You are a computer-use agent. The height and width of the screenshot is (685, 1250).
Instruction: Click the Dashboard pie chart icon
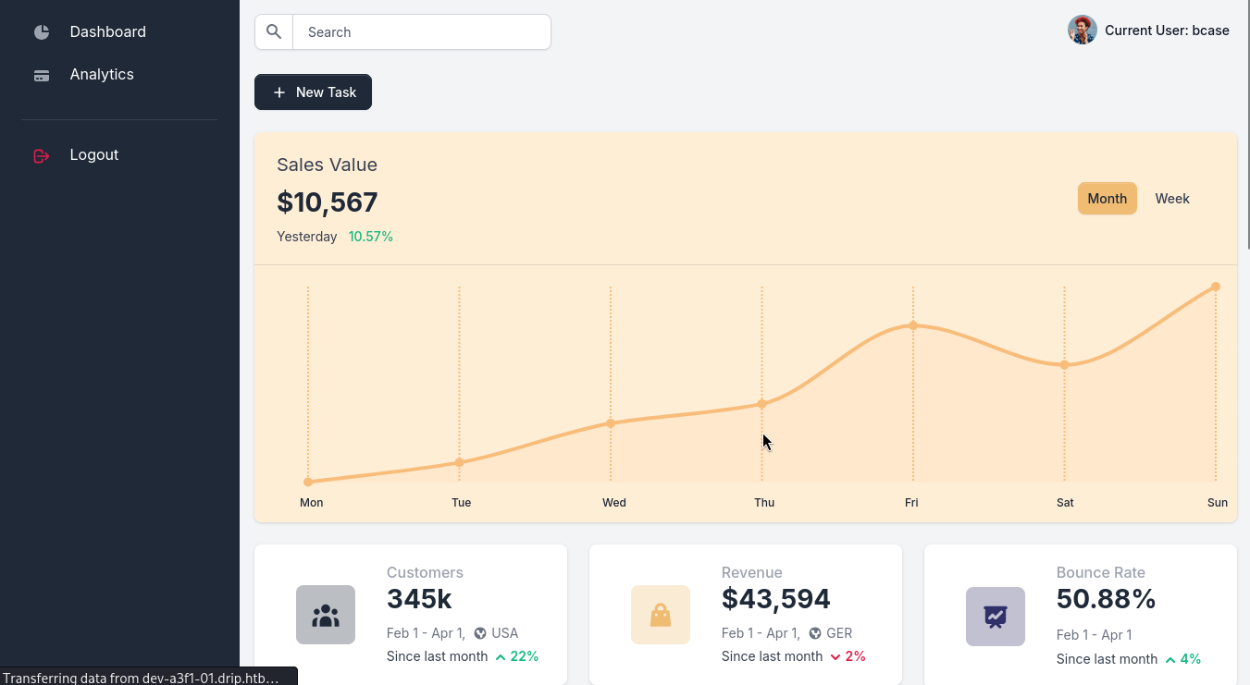click(x=42, y=32)
